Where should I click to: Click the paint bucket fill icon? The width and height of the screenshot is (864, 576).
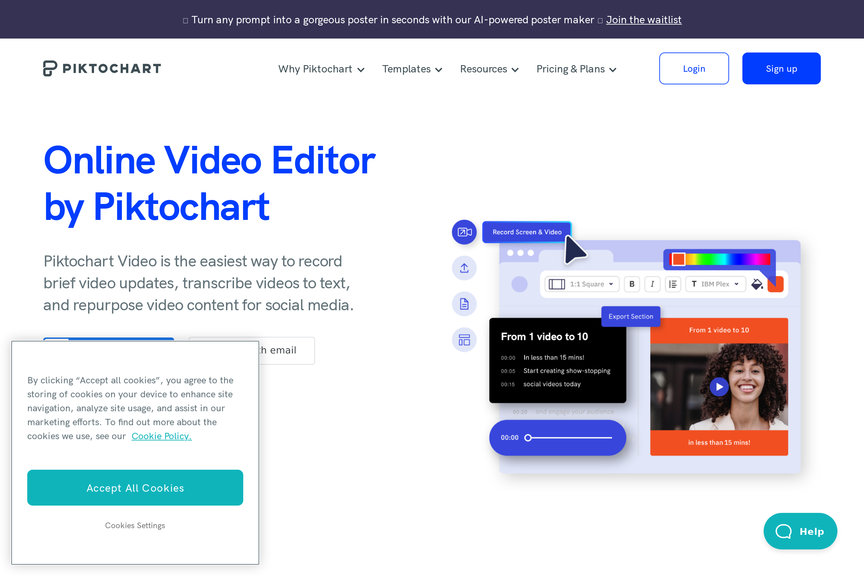756,284
